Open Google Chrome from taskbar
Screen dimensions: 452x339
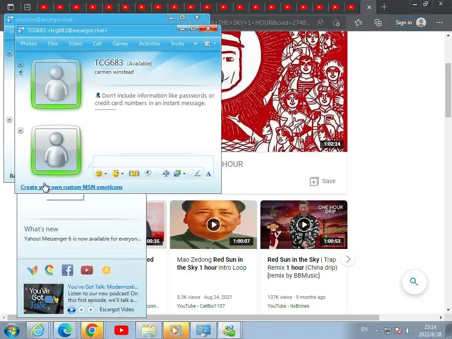tap(92, 330)
